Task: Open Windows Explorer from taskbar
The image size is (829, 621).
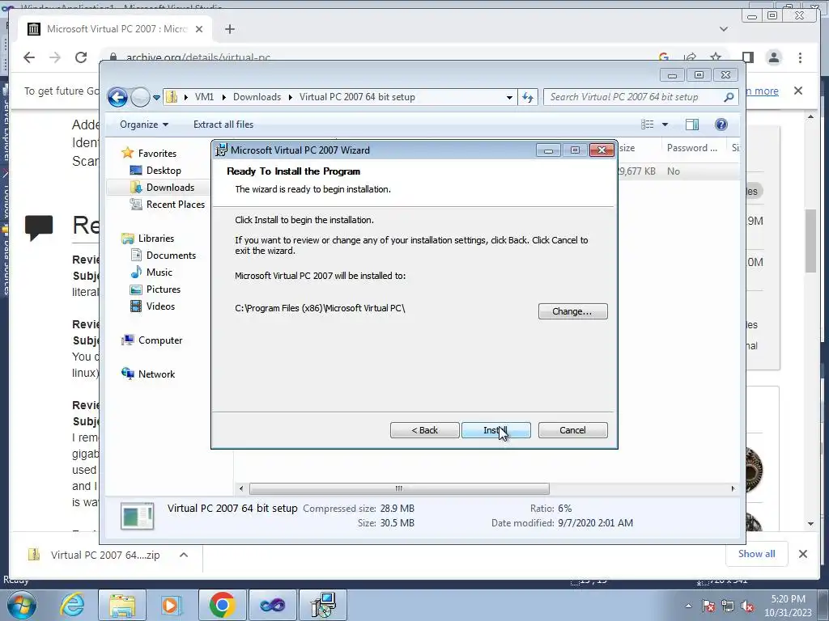Action: pyautogui.click(x=122, y=605)
